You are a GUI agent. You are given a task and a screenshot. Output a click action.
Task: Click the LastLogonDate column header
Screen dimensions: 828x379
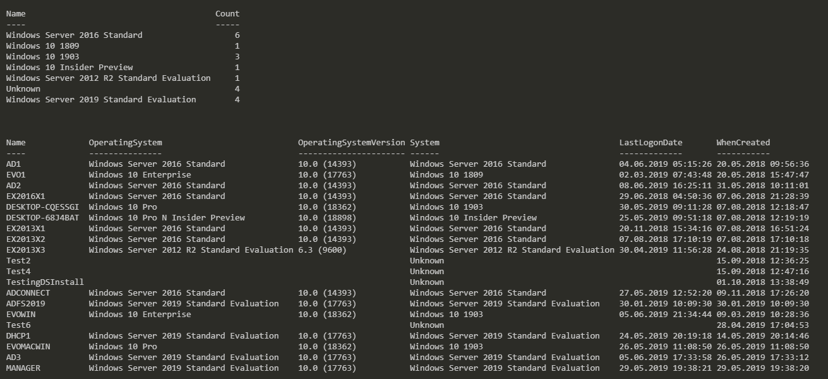651,143
